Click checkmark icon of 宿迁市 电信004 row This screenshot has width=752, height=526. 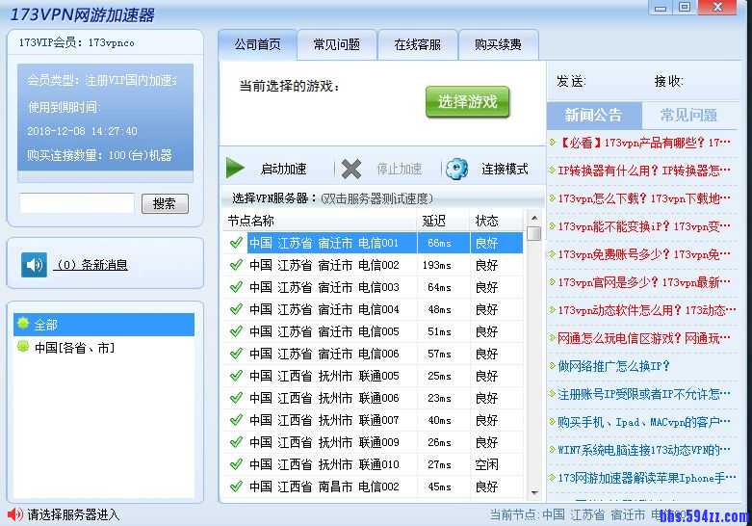(236, 309)
